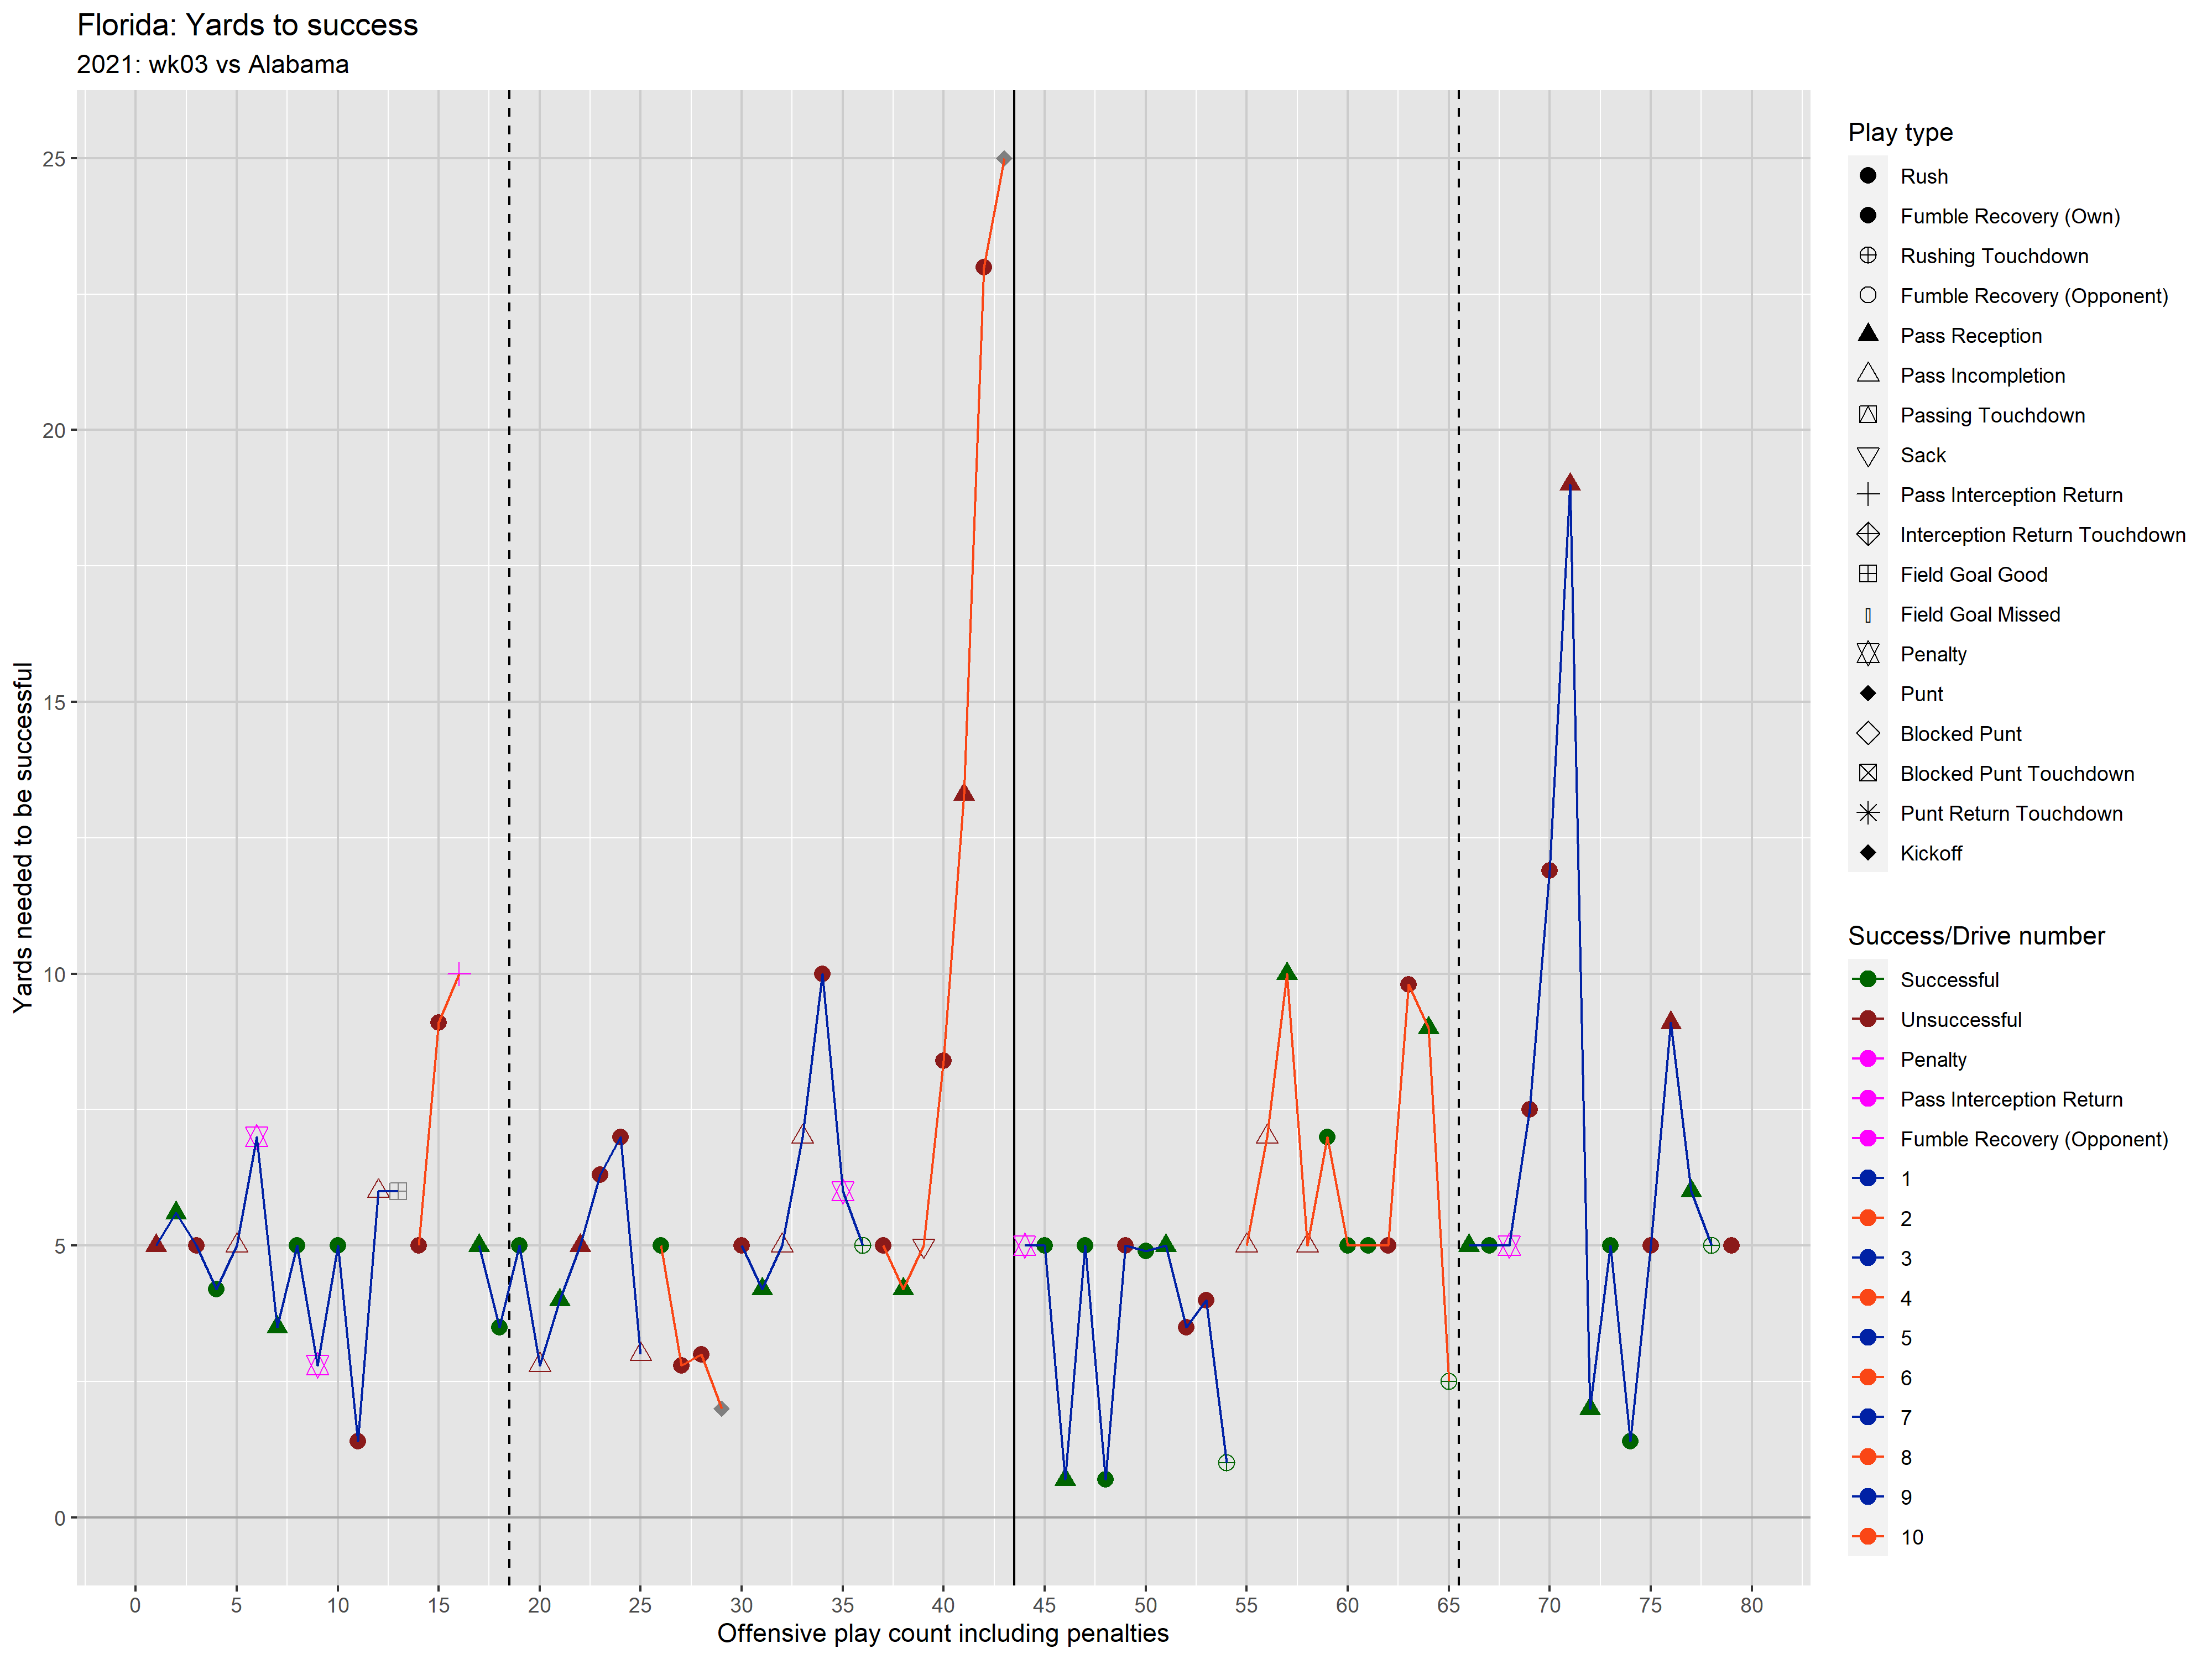Click the y-axis tick label 25
This screenshot has height=1659, width=2212.
pyautogui.click(x=53, y=159)
